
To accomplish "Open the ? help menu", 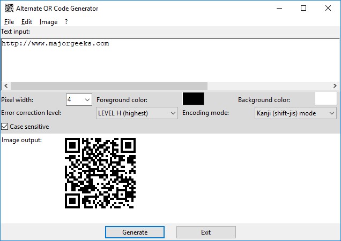I will click(x=66, y=22).
